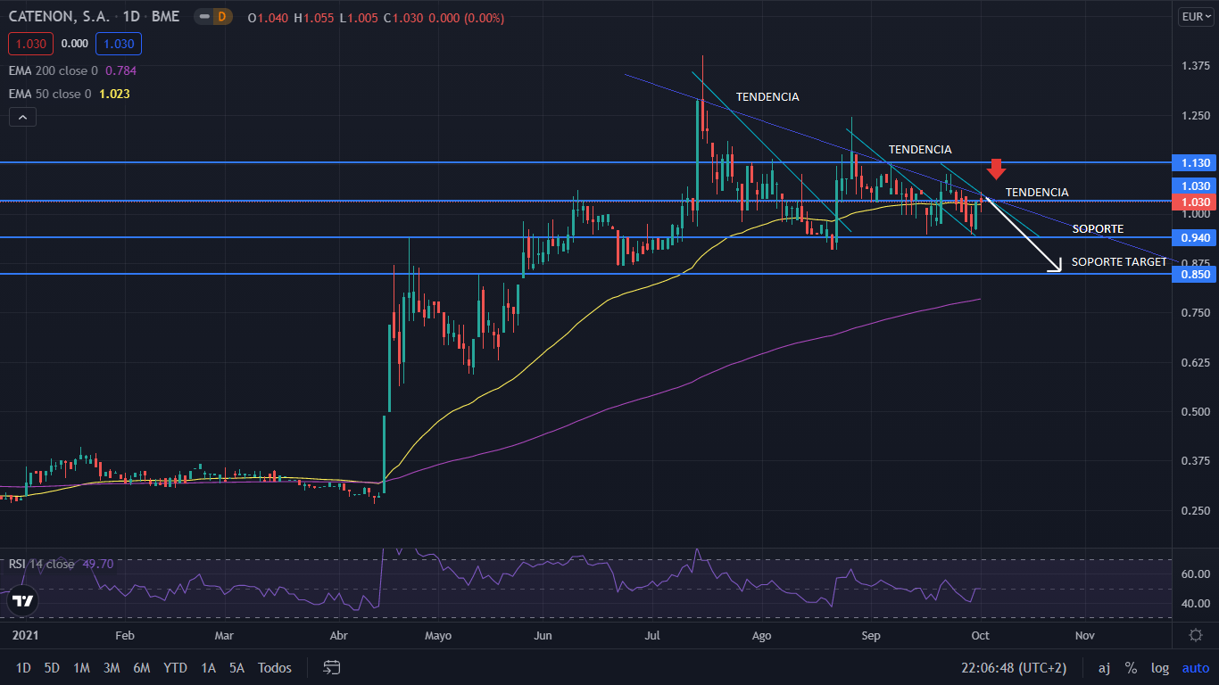This screenshot has width=1219, height=685.
Task: Click the blue 1.130 price line label
Action: tap(1195, 162)
